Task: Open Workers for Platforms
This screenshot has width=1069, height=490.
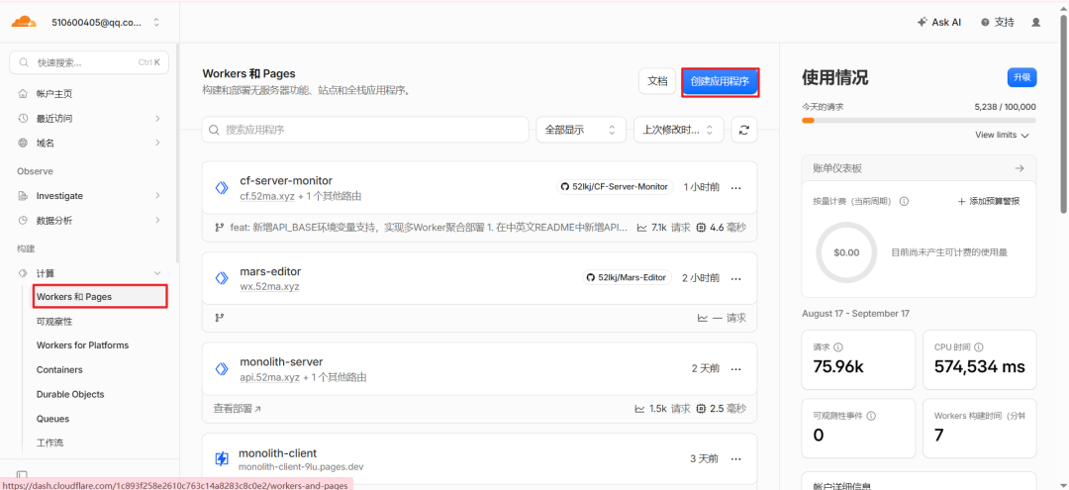Action: click(x=82, y=345)
